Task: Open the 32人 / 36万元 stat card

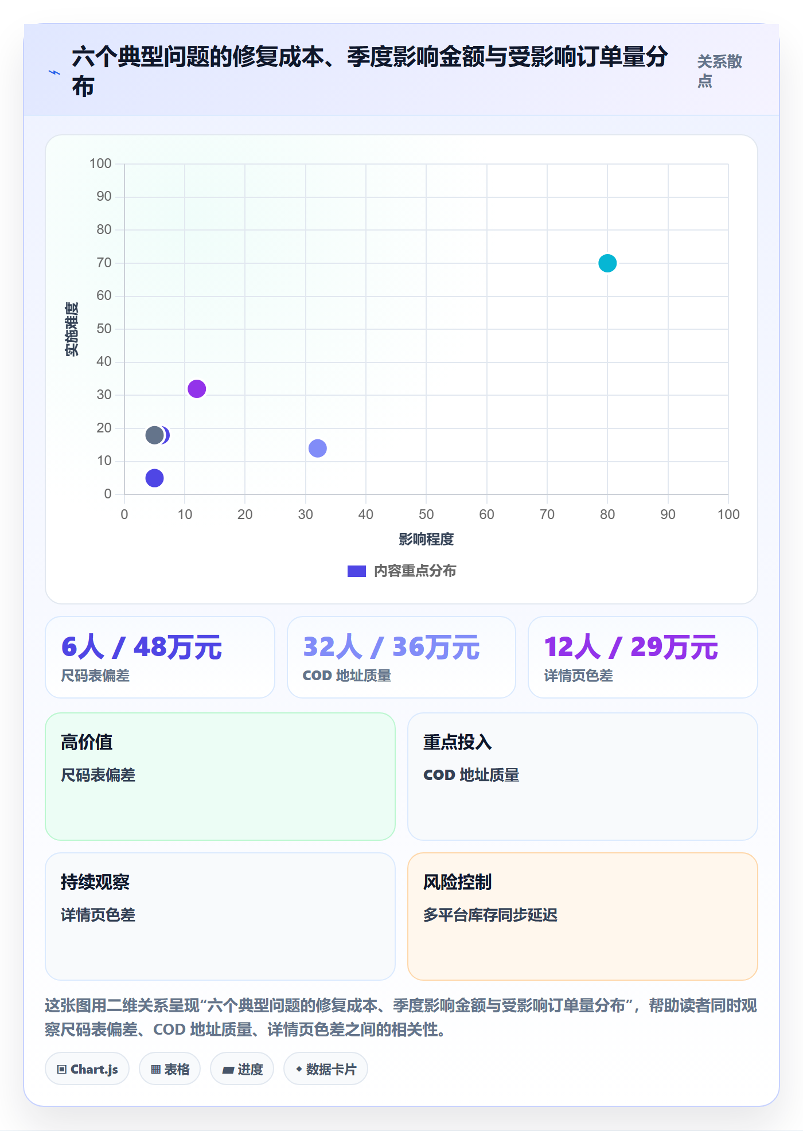Action: pos(402,657)
